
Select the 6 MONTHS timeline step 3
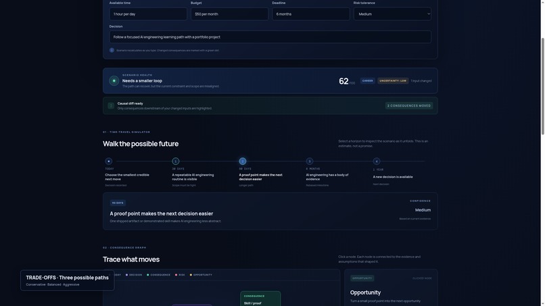point(309,161)
